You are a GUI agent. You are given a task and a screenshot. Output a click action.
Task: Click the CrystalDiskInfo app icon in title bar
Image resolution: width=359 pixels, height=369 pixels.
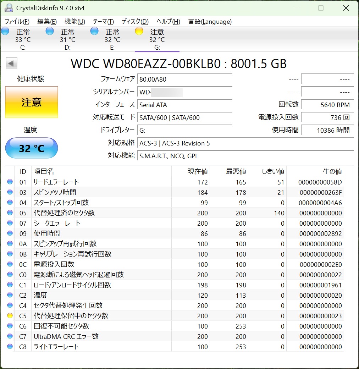click(9, 8)
